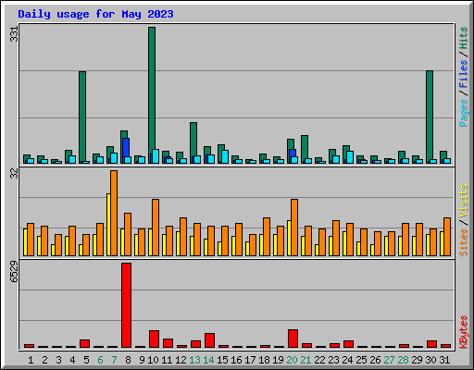
Task: Select day 4 on the x-axis
Action: pyautogui.click(x=72, y=360)
